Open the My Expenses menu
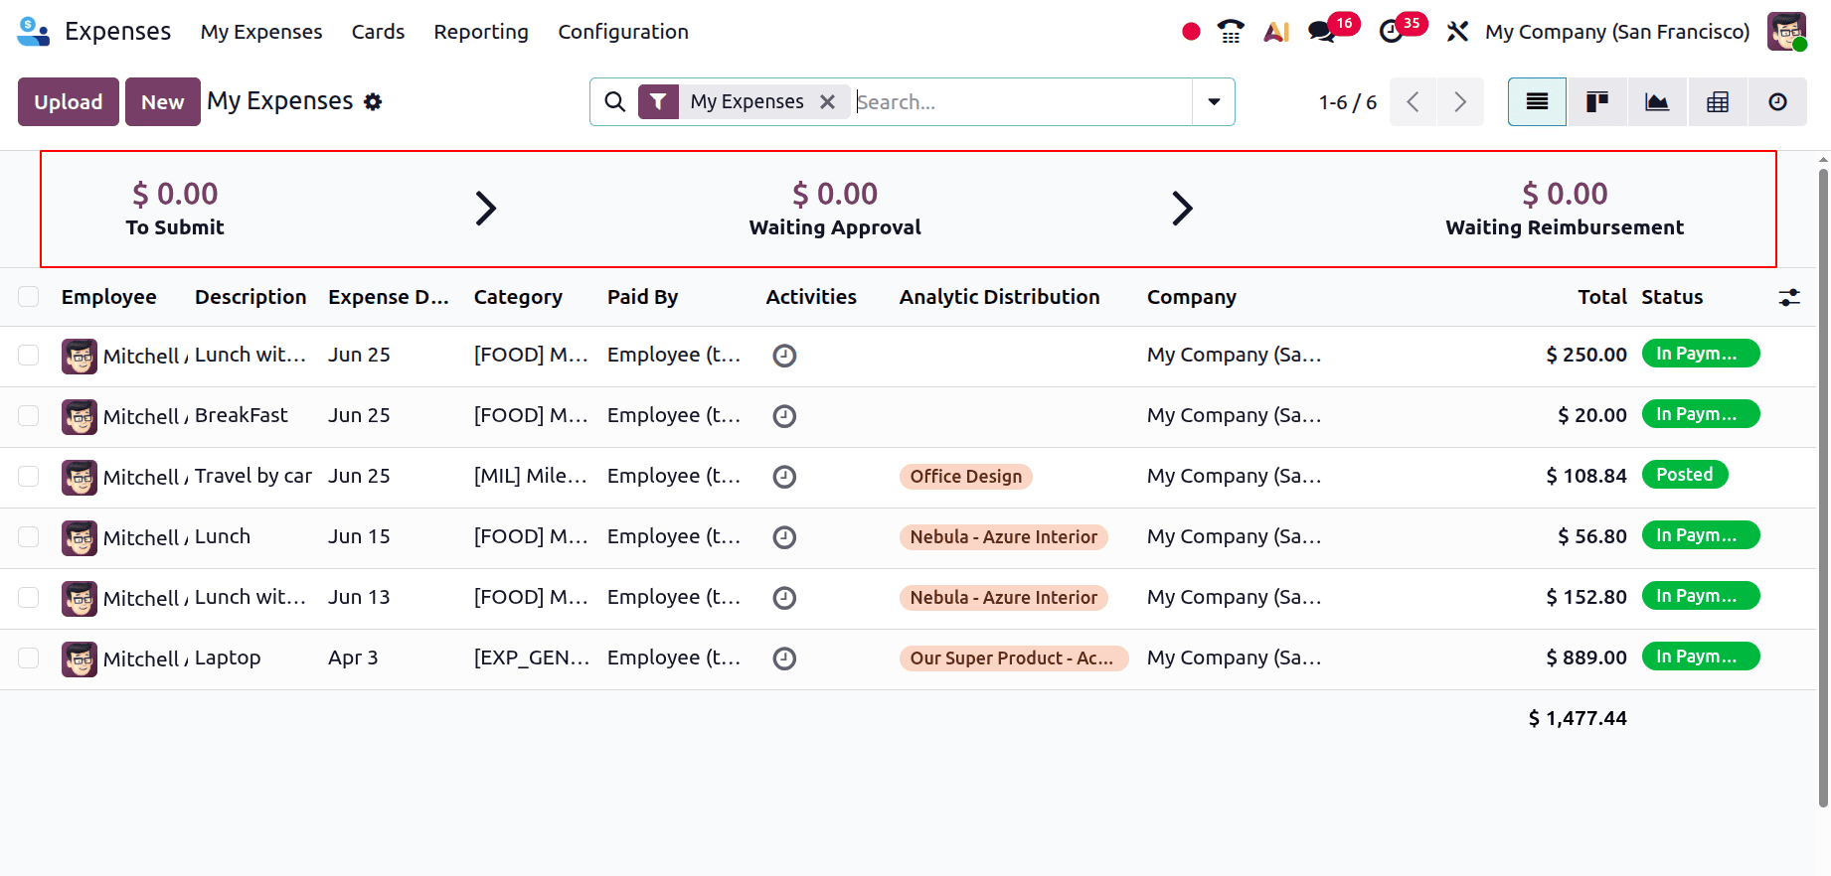The image size is (1831, 876). 261,32
